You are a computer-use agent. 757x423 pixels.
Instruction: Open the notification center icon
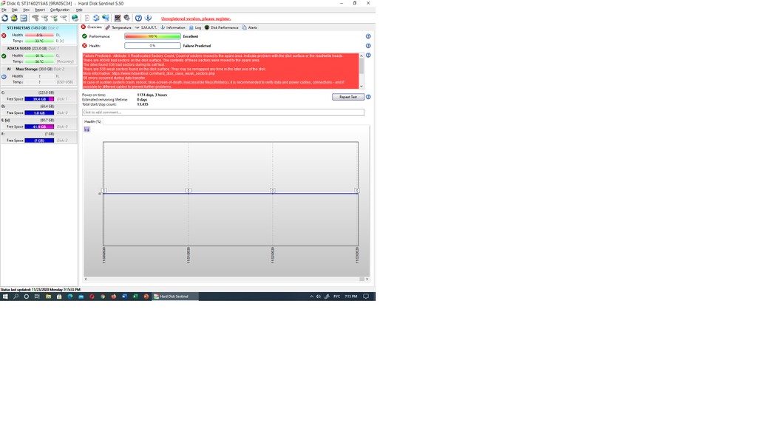pos(366,297)
